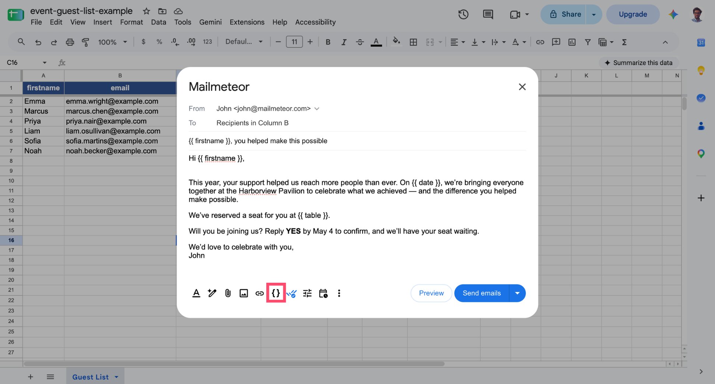Viewport: 715px width, 384px height.
Task: Search the menus magnifier icon
Action: [21, 42]
